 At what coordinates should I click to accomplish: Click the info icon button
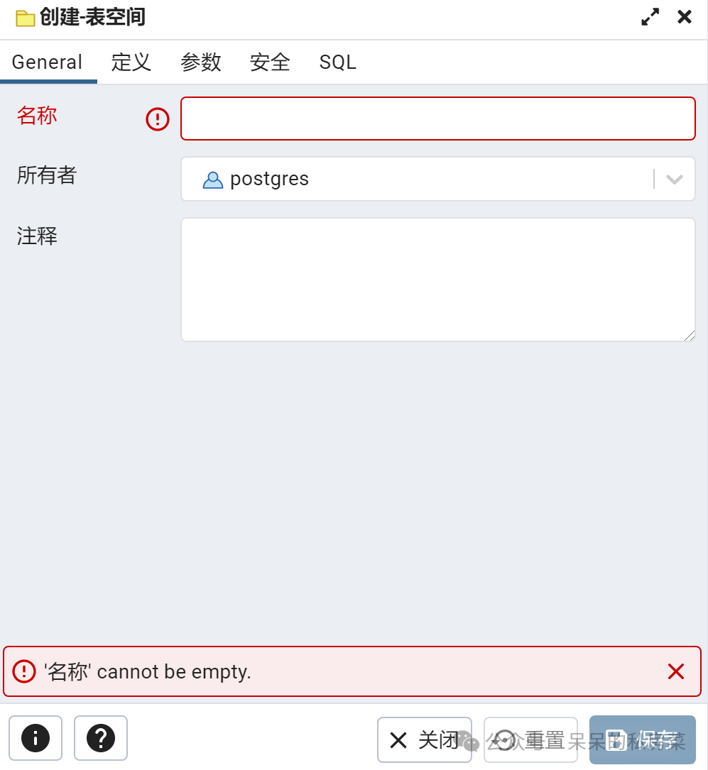tap(36, 738)
